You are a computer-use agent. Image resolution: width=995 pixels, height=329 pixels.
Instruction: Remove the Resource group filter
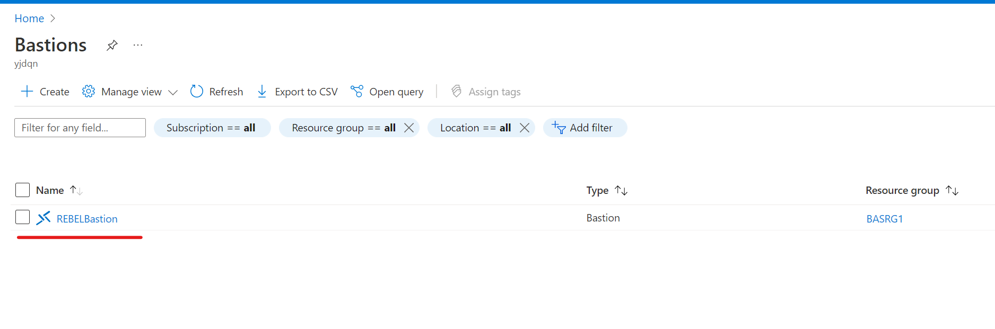409,128
